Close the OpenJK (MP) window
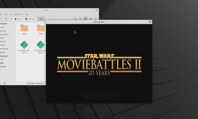The height and width of the screenshot is (119, 198). pos(150,22)
